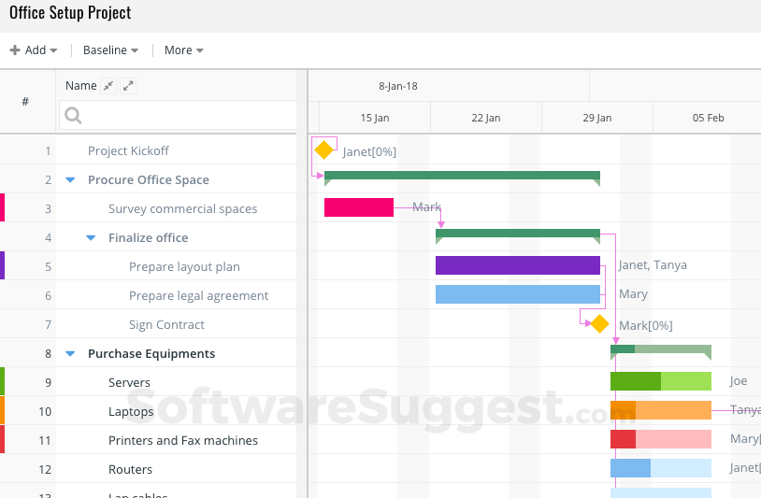Open the Add dropdown menu
This screenshot has width=761, height=498.
(34, 50)
